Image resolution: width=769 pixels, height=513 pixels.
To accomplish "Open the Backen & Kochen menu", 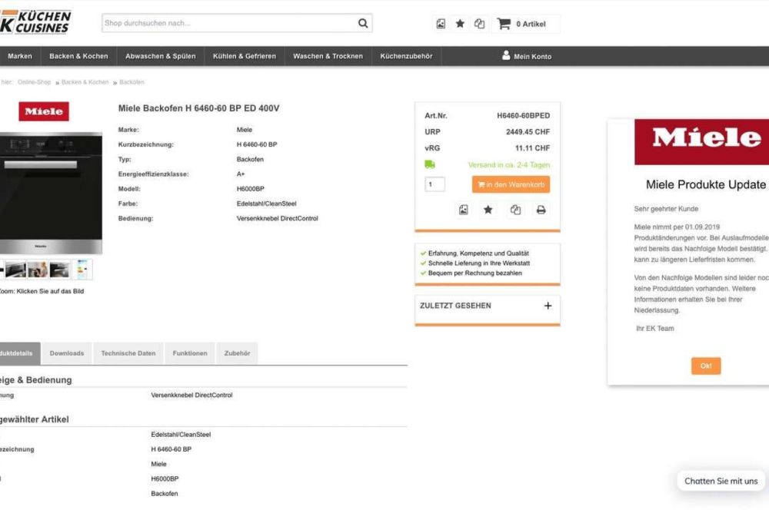I will click(78, 56).
